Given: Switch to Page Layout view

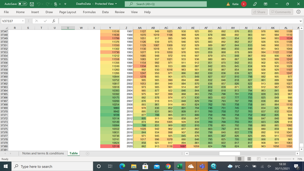Looking at the screenshot, I should pyautogui.click(x=249, y=159).
